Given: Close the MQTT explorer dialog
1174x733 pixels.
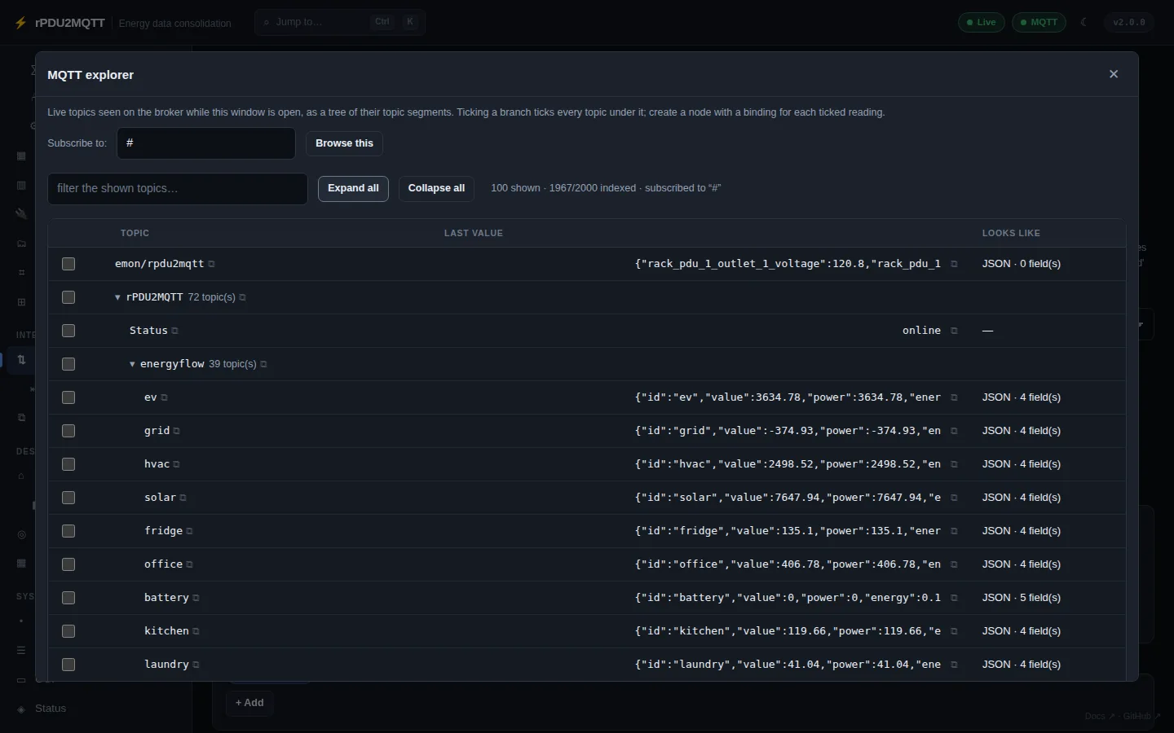Looking at the screenshot, I should coord(1114,74).
